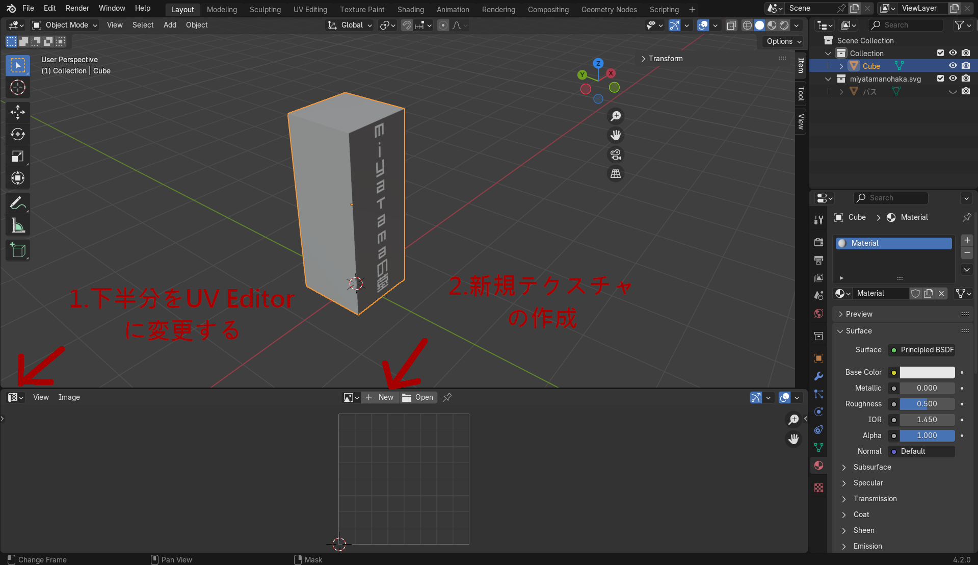This screenshot has width=978, height=565.
Task: Adjust the Roughness slider
Action: (x=927, y=404)
